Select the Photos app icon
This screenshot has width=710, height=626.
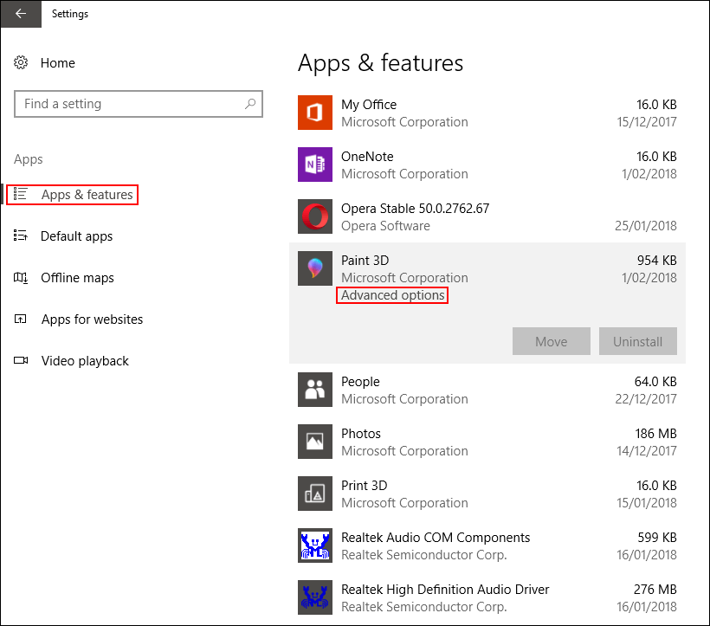coord(314,442)
